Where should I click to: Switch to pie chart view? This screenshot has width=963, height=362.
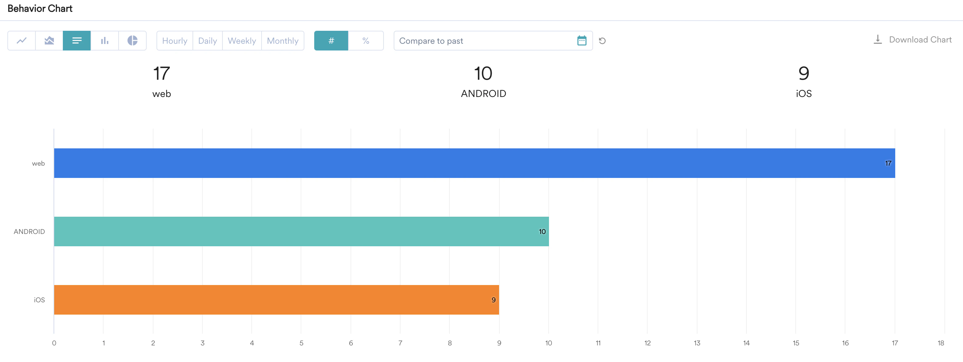pyautogui.click(x=132, y=40)
